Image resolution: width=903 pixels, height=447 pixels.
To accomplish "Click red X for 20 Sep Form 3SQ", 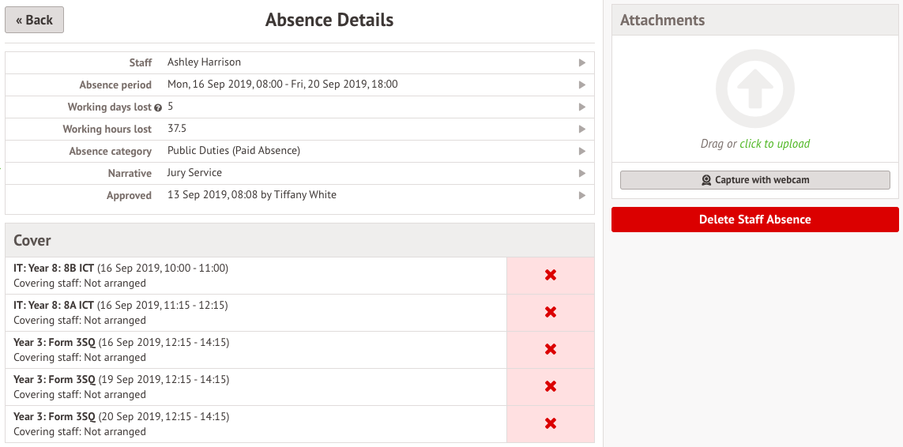I will [x=551, y=423].
